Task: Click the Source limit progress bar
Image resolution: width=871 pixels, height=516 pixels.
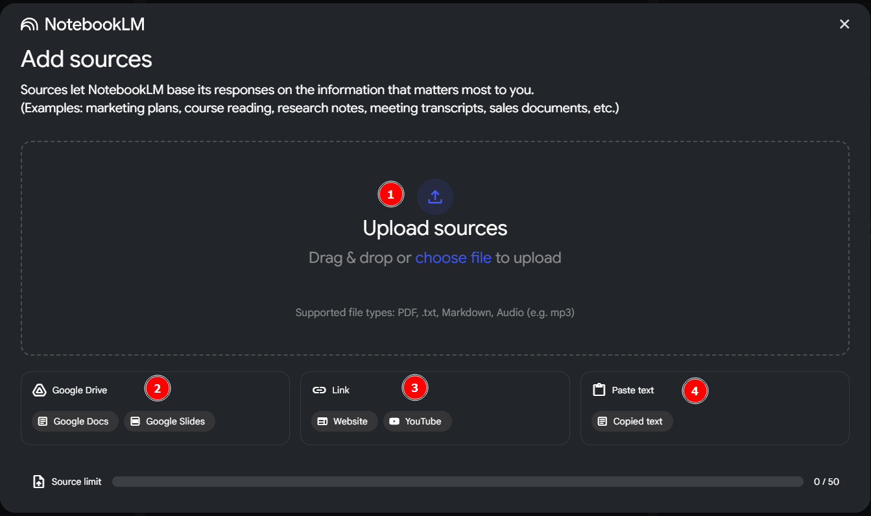Action: (458, 482)
